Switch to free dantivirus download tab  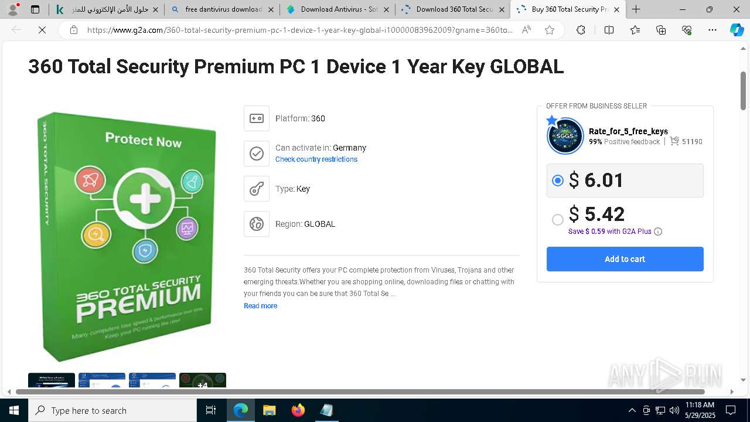point(221,9)
